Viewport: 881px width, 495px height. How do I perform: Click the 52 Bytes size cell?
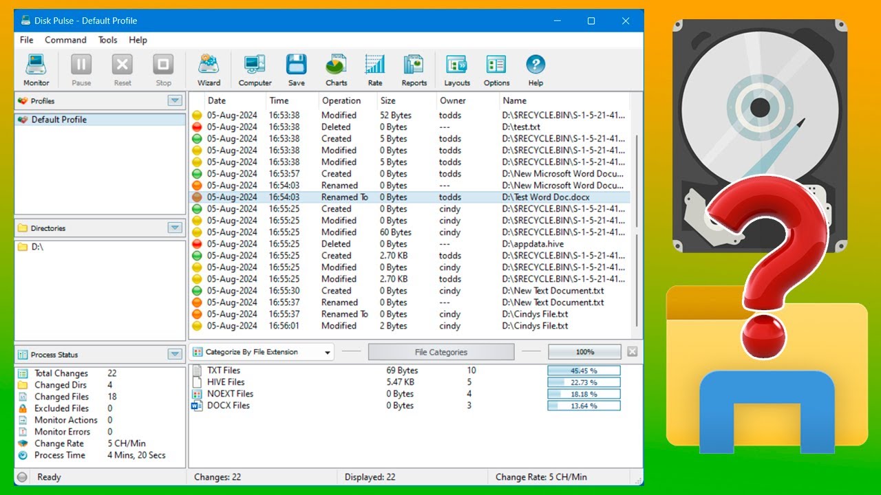(x=396, y=115)
